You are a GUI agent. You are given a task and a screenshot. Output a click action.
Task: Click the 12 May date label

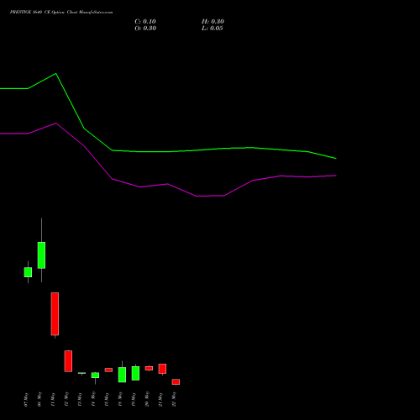click(66, 400)
